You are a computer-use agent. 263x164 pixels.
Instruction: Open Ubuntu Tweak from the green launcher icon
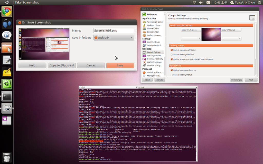(7, 84)
